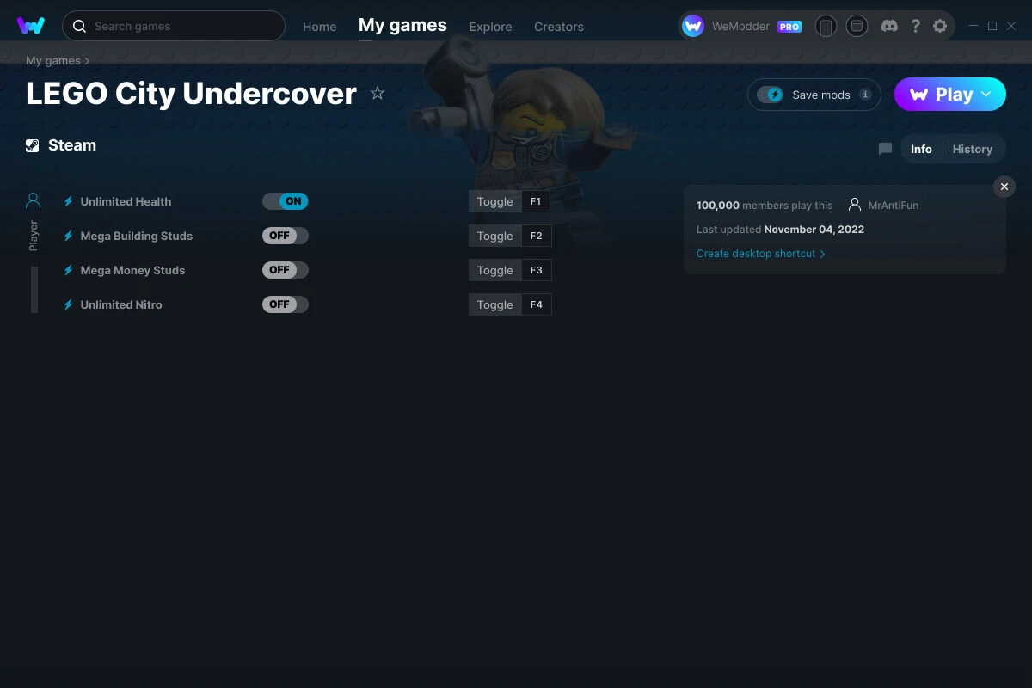Open settings with the gear icon
This screenshot has height=688, width=1032.
pyautogui.click(x=940, y=26)
